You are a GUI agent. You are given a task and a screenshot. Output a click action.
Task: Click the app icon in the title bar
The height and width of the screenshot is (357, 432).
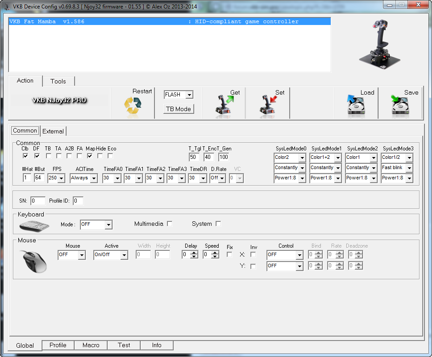click(x=7, y=7)
